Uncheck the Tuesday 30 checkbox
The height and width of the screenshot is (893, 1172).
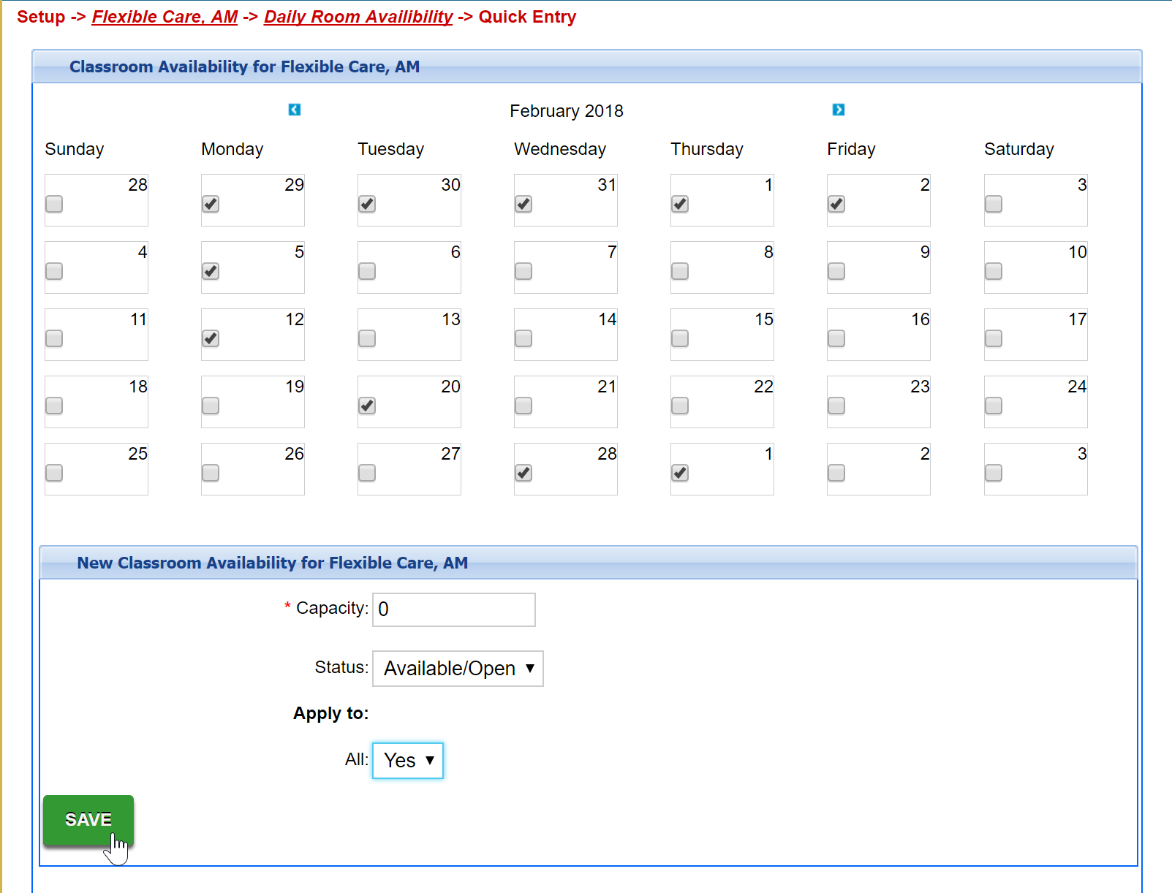click(367, 204)
